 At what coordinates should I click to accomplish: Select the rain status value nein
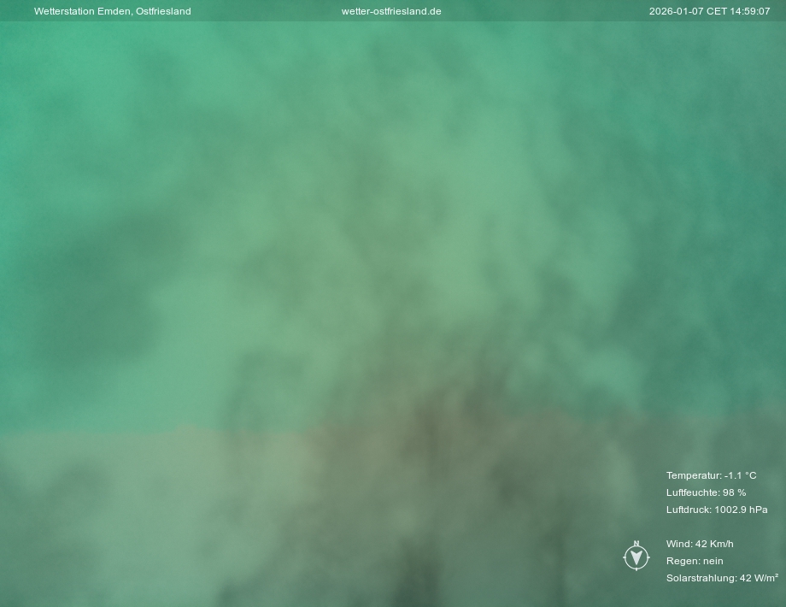click(713, 561)
